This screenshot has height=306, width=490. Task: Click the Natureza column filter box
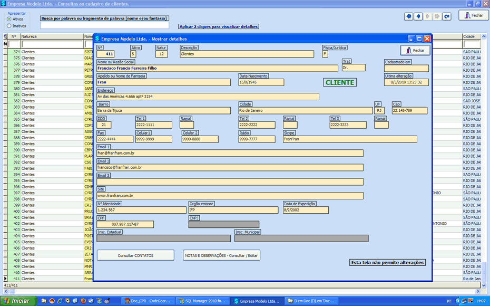click(x=52, y=44)
